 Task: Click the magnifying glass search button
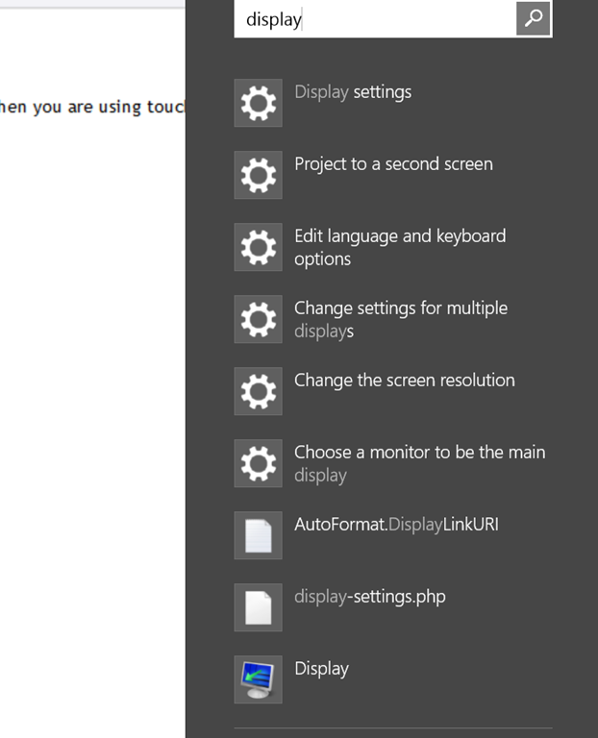click(534, 18)
